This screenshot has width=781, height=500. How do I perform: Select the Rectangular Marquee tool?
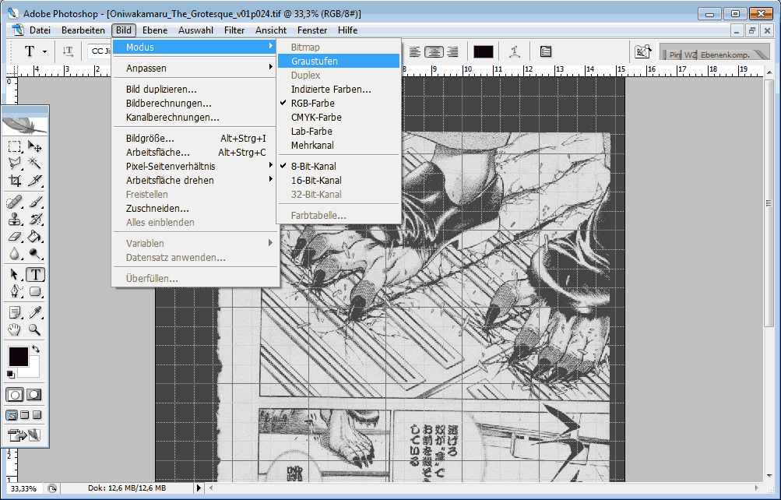coord(15,146)
